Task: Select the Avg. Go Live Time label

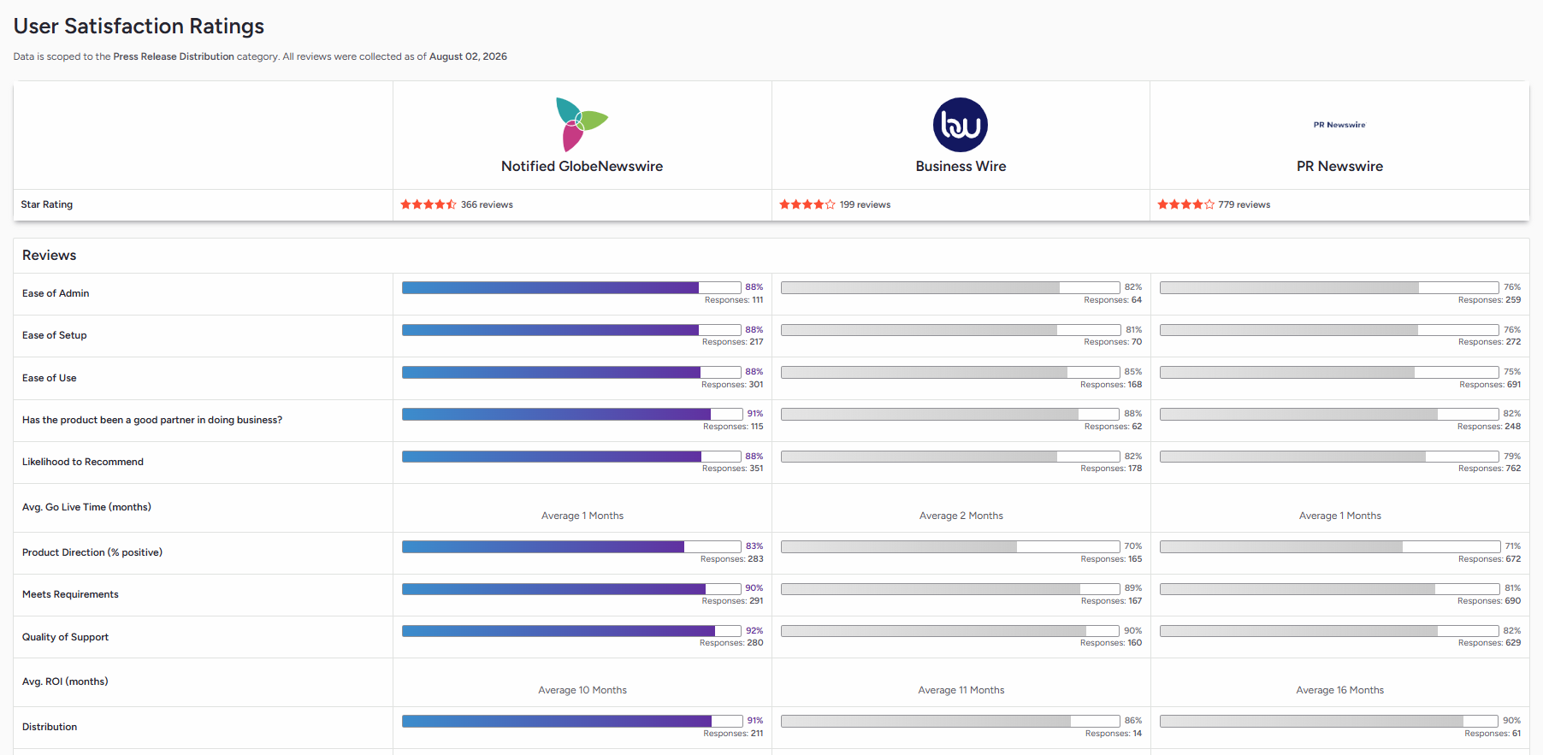Action: [86, 507]
